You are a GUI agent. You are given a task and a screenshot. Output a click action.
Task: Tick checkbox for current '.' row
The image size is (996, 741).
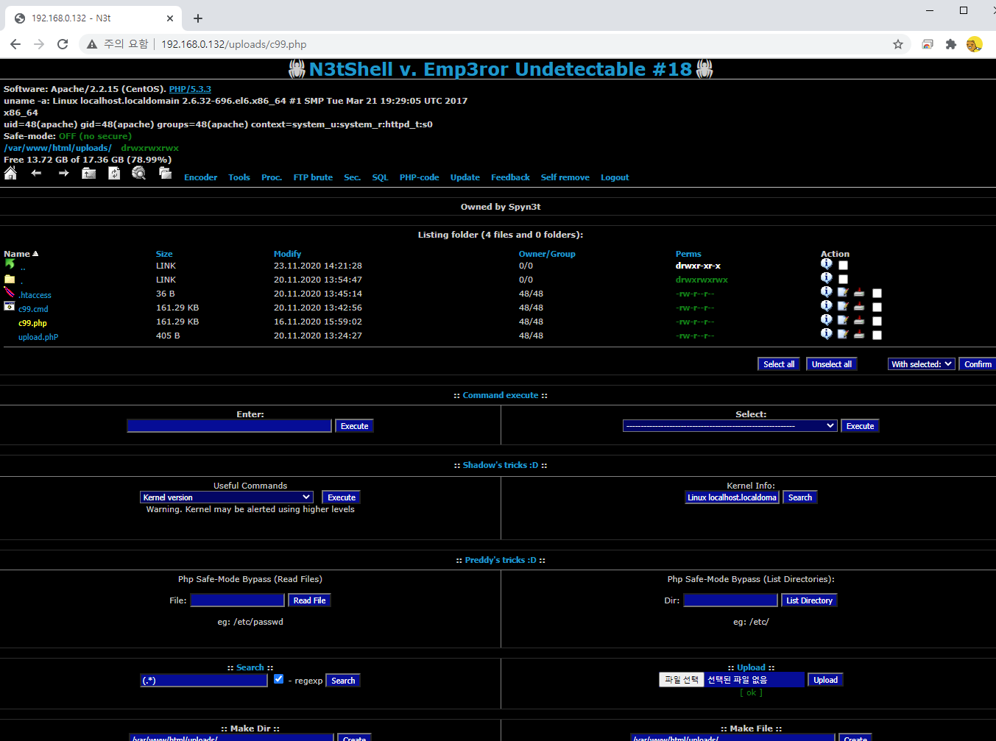pos(844,280)
